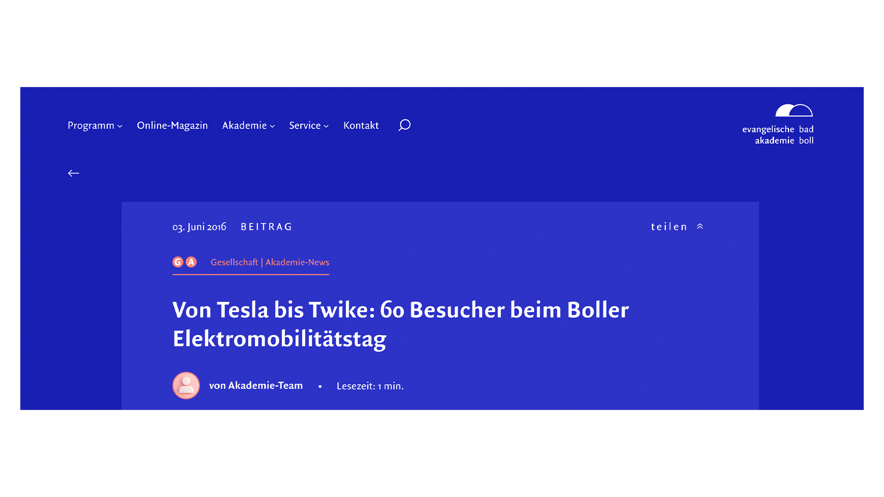The height and width of the screenshot is (497, 884).
Task: Open the Gesellschaft category link
Action: 234,262
